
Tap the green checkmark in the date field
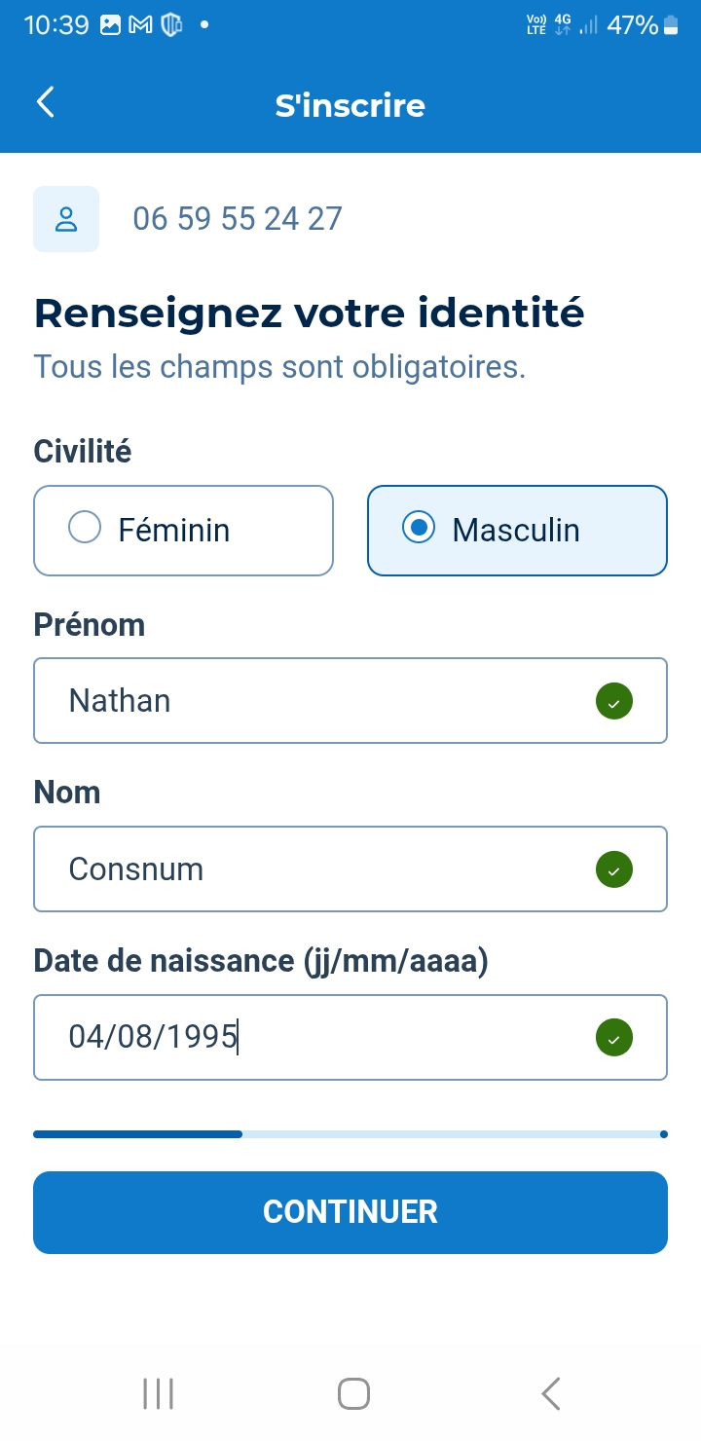tap(613, 1038)
